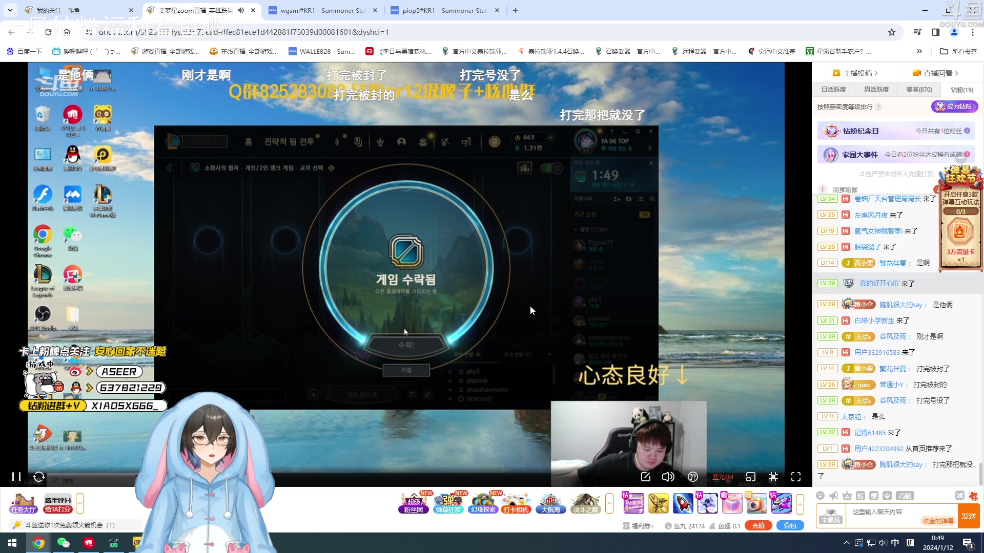
Task: Toggle the 令 chat option
Action: pos(887,495)
